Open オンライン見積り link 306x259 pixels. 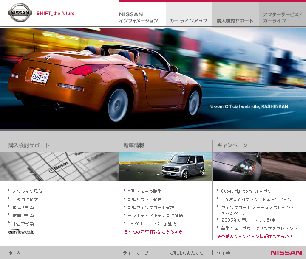click(29, 192)
